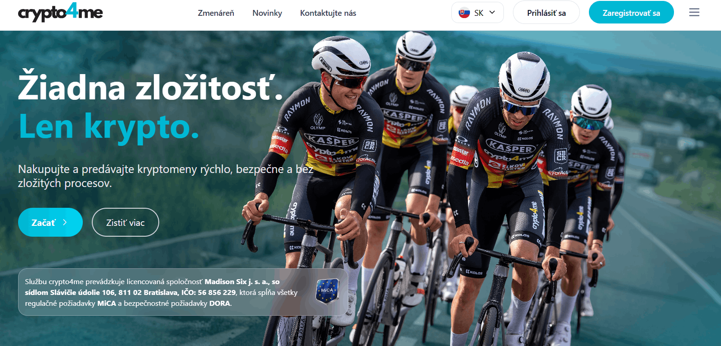Open the hamburger menu icon
The width and height of the screenshot is (721, 346).
694,13
